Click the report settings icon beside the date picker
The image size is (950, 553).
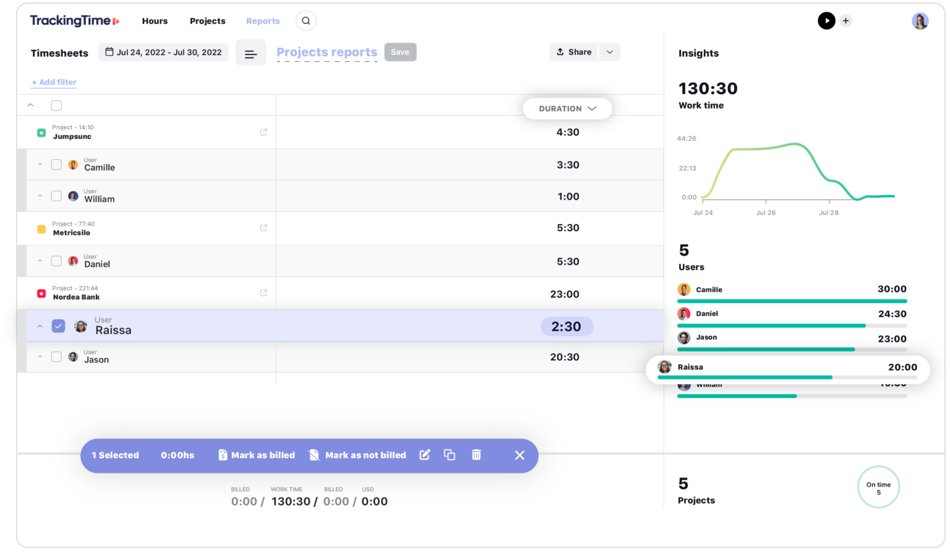click(x=250, y=52)
